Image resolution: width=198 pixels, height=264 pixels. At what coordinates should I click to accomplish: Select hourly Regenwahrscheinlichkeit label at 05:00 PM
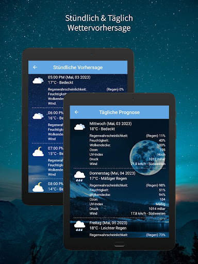67,89
